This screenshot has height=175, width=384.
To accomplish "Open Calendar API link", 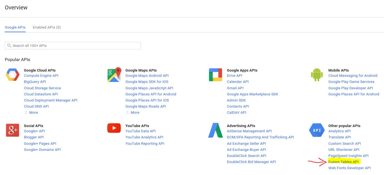I will [x=238, y=82].
